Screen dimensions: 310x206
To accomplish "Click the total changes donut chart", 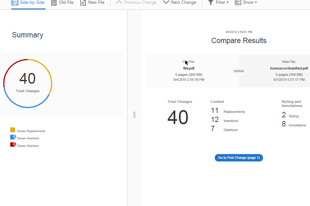I will point(28,83).
